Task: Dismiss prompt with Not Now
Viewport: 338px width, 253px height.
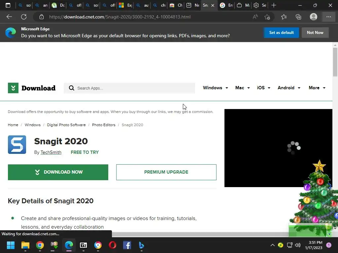Action: (x=315, y=33)
